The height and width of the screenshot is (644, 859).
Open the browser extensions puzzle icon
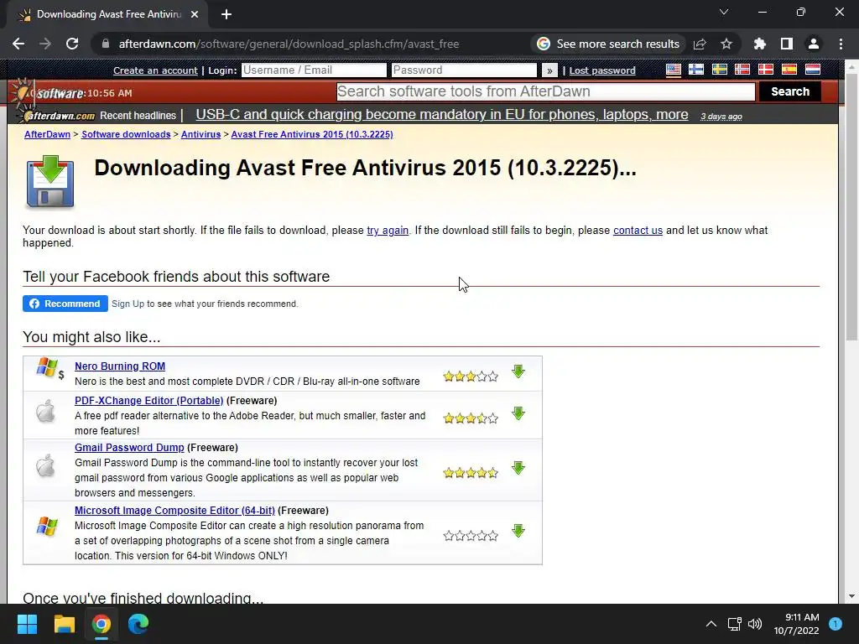click(x=760, y=44)
